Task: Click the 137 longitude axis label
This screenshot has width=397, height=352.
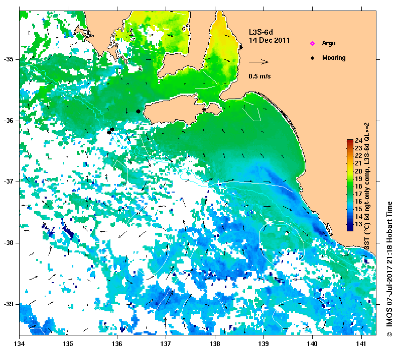Action: pyautogui.click(x=166, y=344)
